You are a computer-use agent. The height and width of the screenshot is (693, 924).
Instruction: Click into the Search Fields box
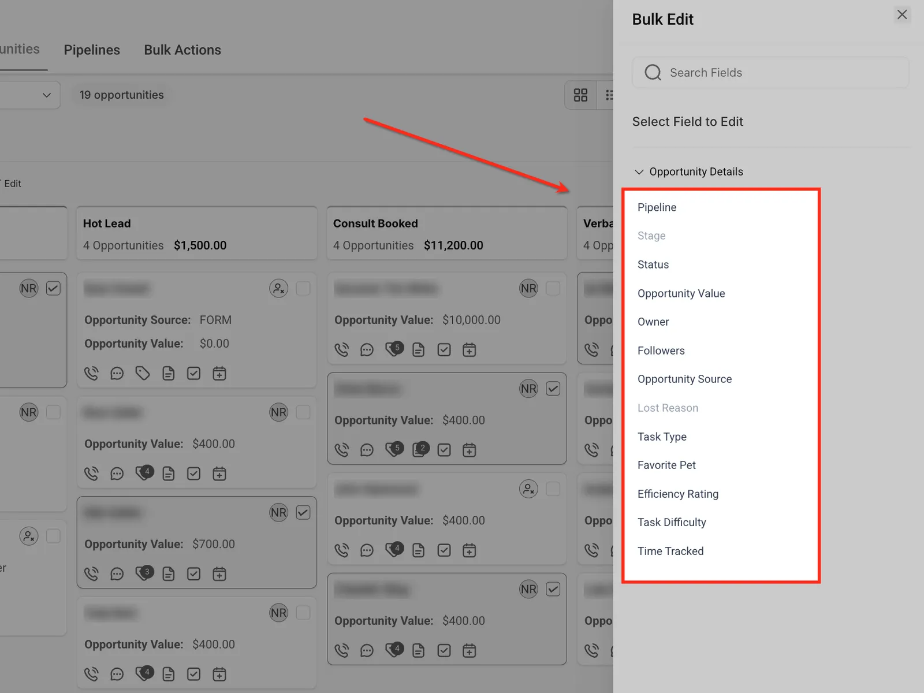click(x=770, y=73)
